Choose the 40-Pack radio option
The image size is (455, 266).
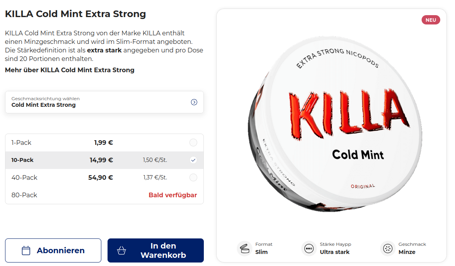(193, 177)
